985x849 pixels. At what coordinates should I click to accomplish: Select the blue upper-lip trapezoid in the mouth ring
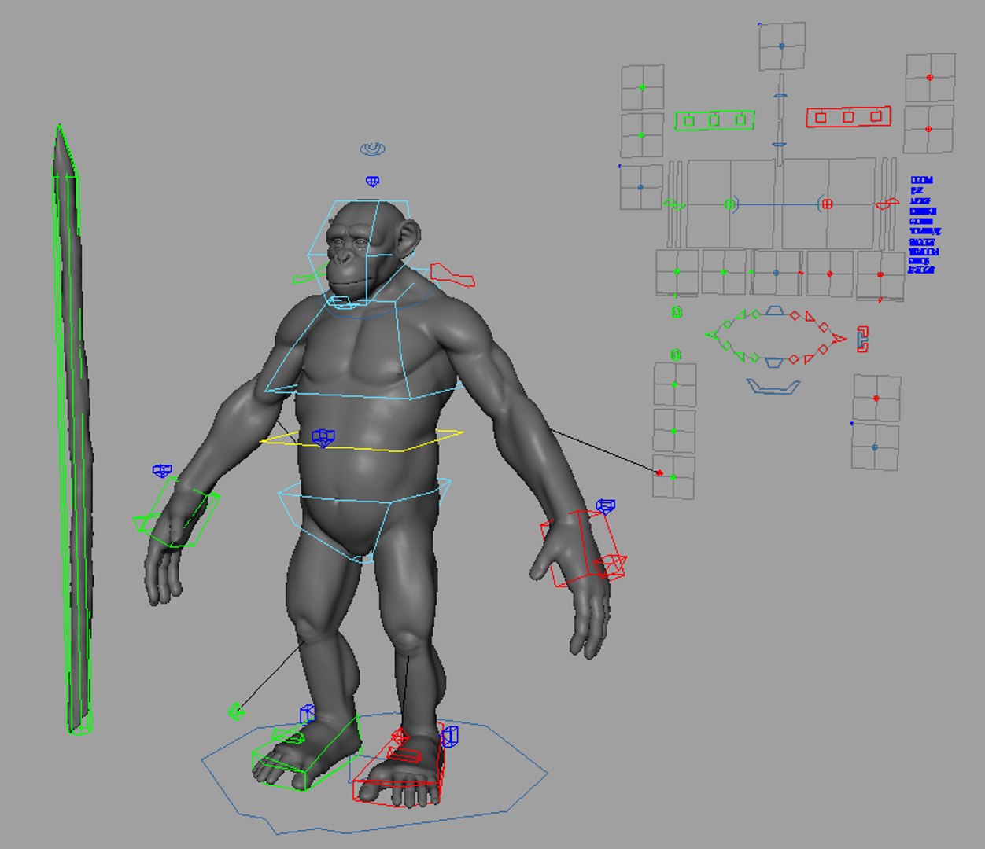point(774,311)
